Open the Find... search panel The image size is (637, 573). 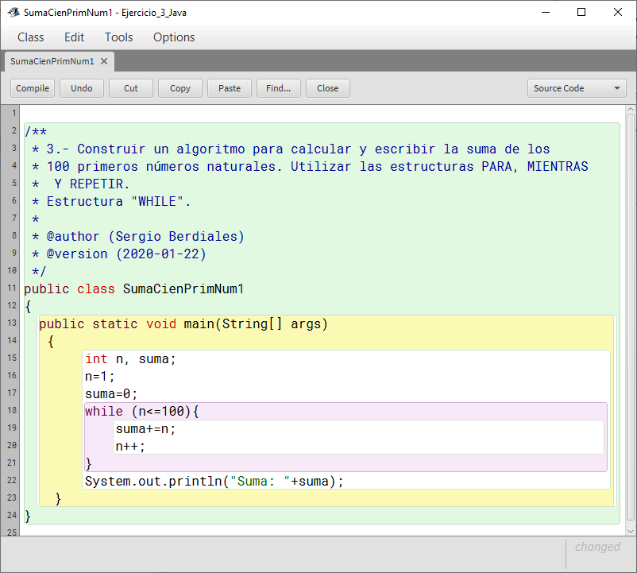pos(278,88)
